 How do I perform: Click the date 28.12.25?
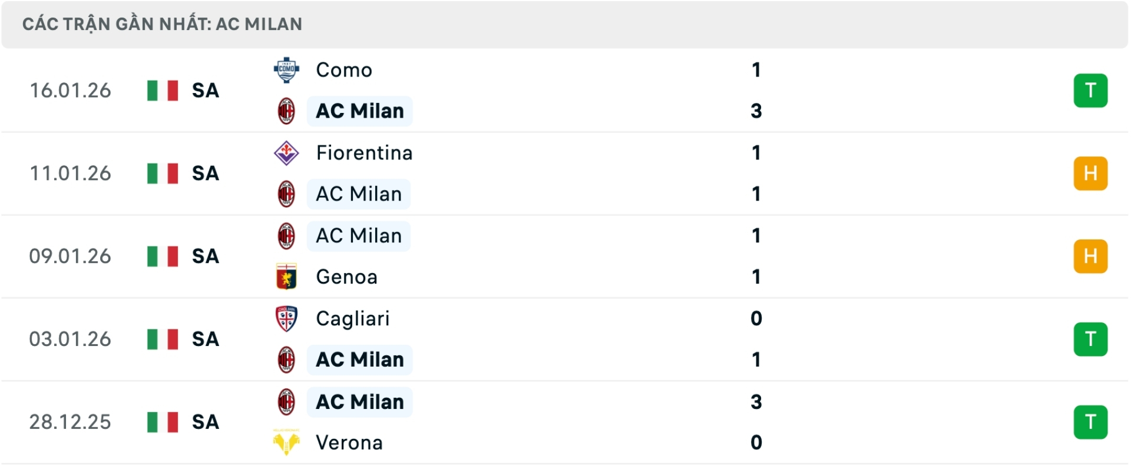pos(70,422)
